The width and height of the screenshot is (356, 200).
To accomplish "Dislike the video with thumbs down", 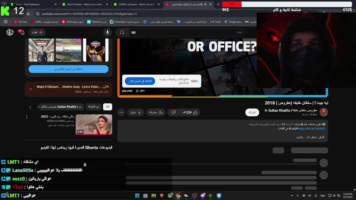I will 174,112.
